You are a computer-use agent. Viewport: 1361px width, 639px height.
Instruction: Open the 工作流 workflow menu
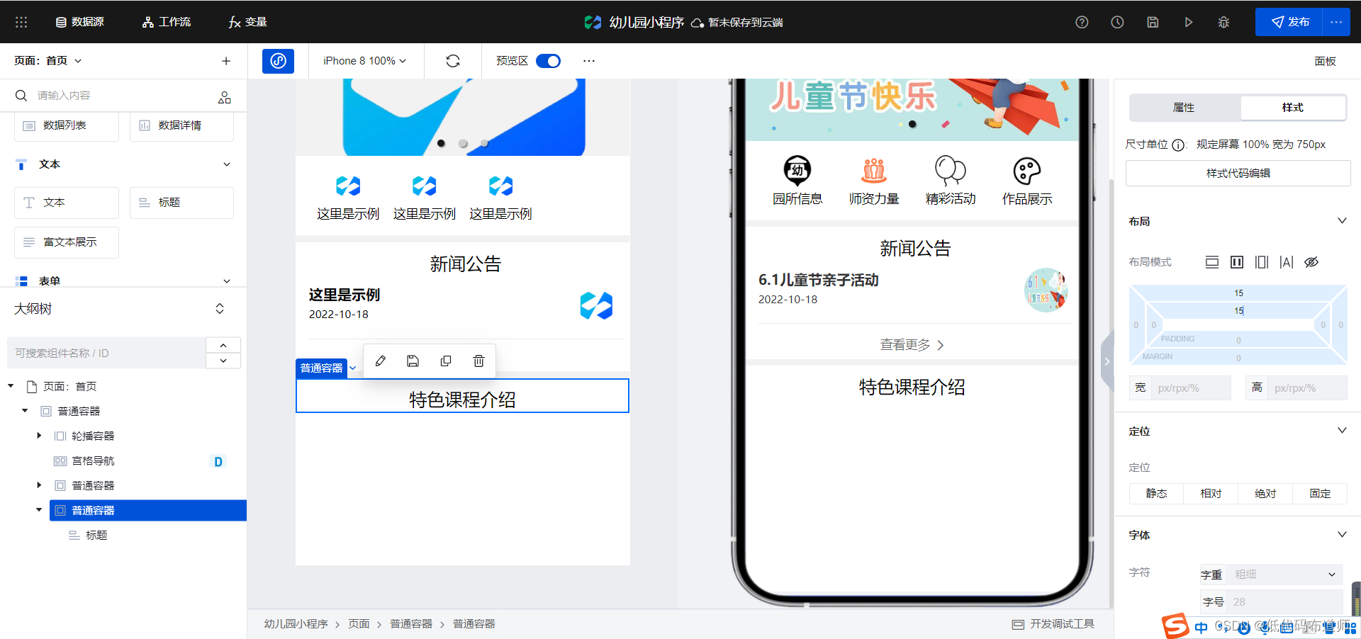(x=166, y=22)
